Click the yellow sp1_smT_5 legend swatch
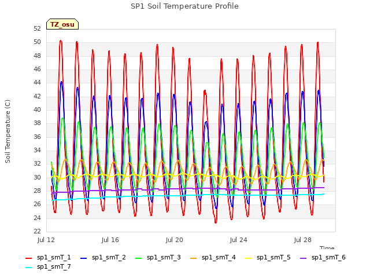370x278 pixels. (x=248, y=258)
